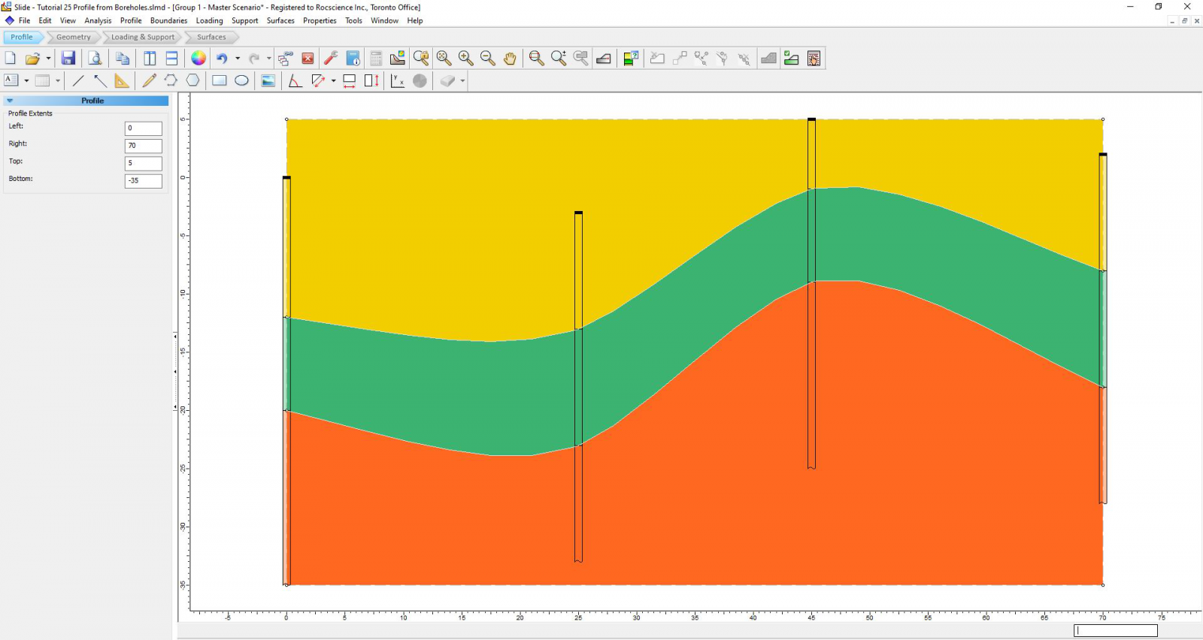Select the pan hand tool
The image size is (1203, 640).
[510, 59]
